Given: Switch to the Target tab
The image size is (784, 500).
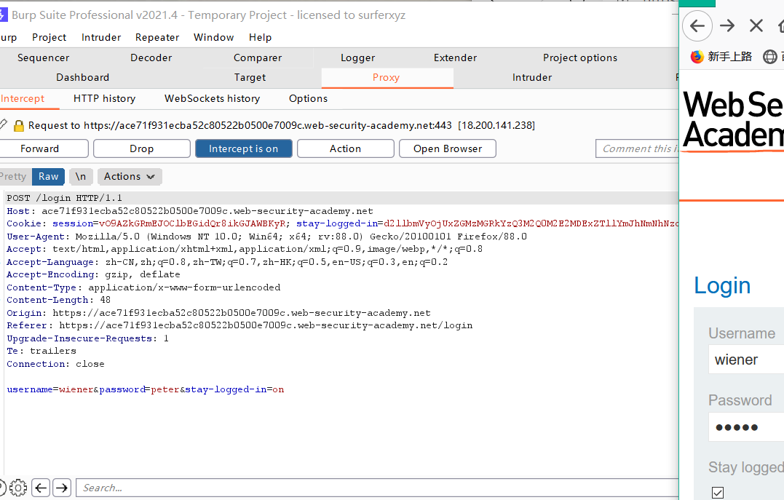Looking at the screenshot, I should [x=250, y=77].
